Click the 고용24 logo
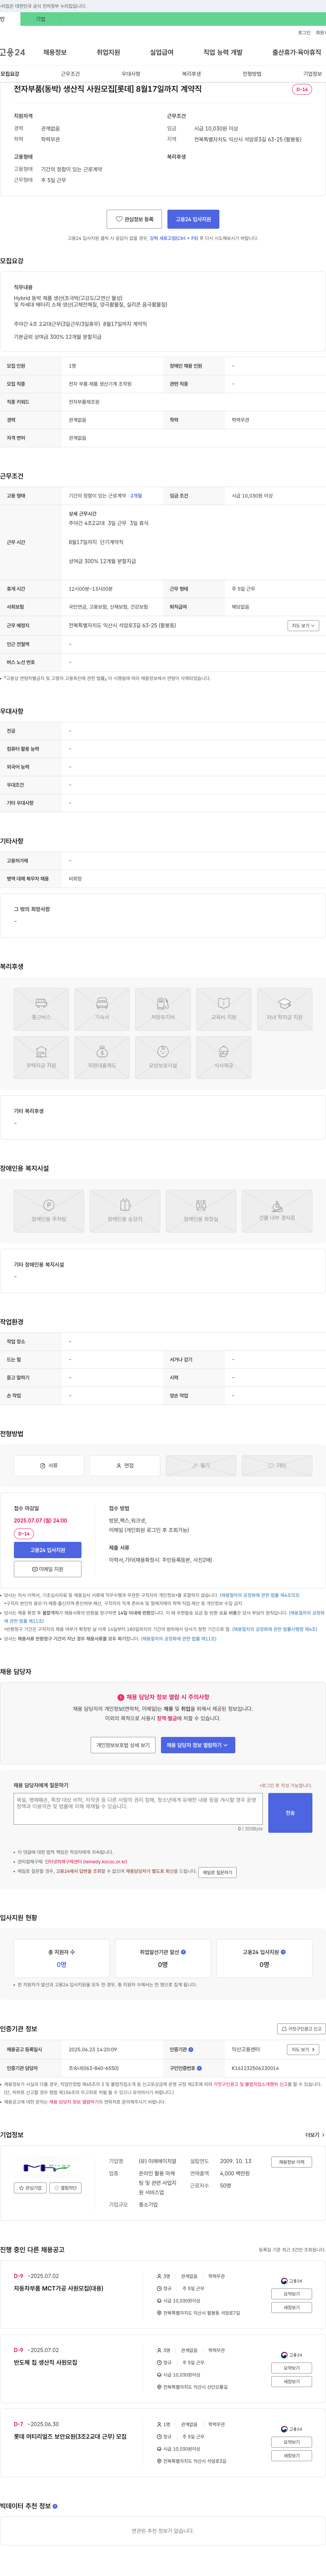 (x=13, y=52)
